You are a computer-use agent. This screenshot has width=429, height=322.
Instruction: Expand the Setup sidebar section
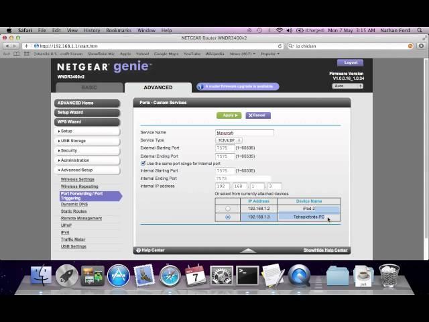(x=87, y=131)
